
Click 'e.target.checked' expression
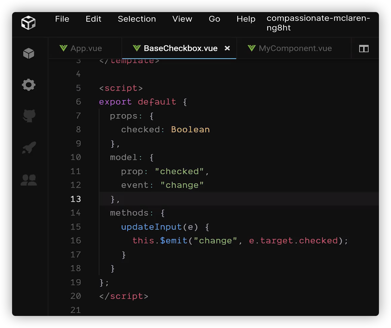pos(293,241)
